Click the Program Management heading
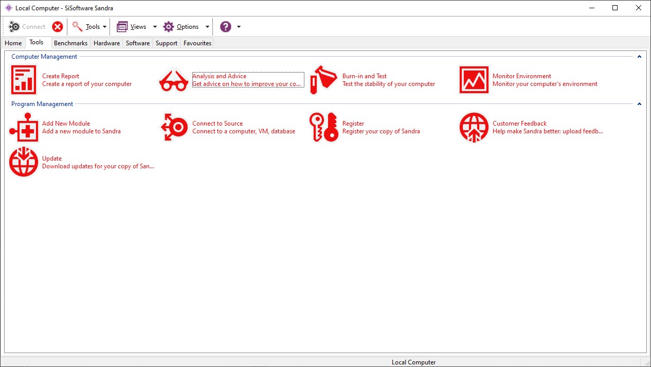The image size is (651, 367). (x=42, y=104)
